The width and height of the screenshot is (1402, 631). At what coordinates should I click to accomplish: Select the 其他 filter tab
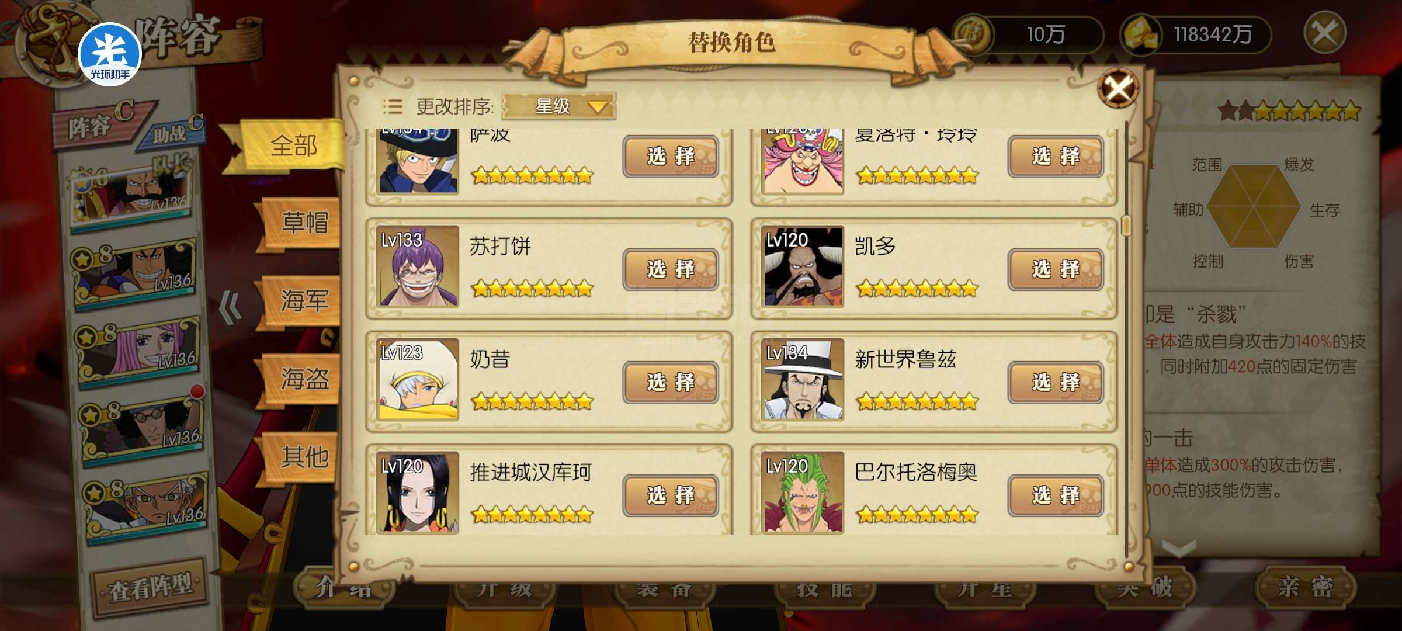tap(303, 457)
